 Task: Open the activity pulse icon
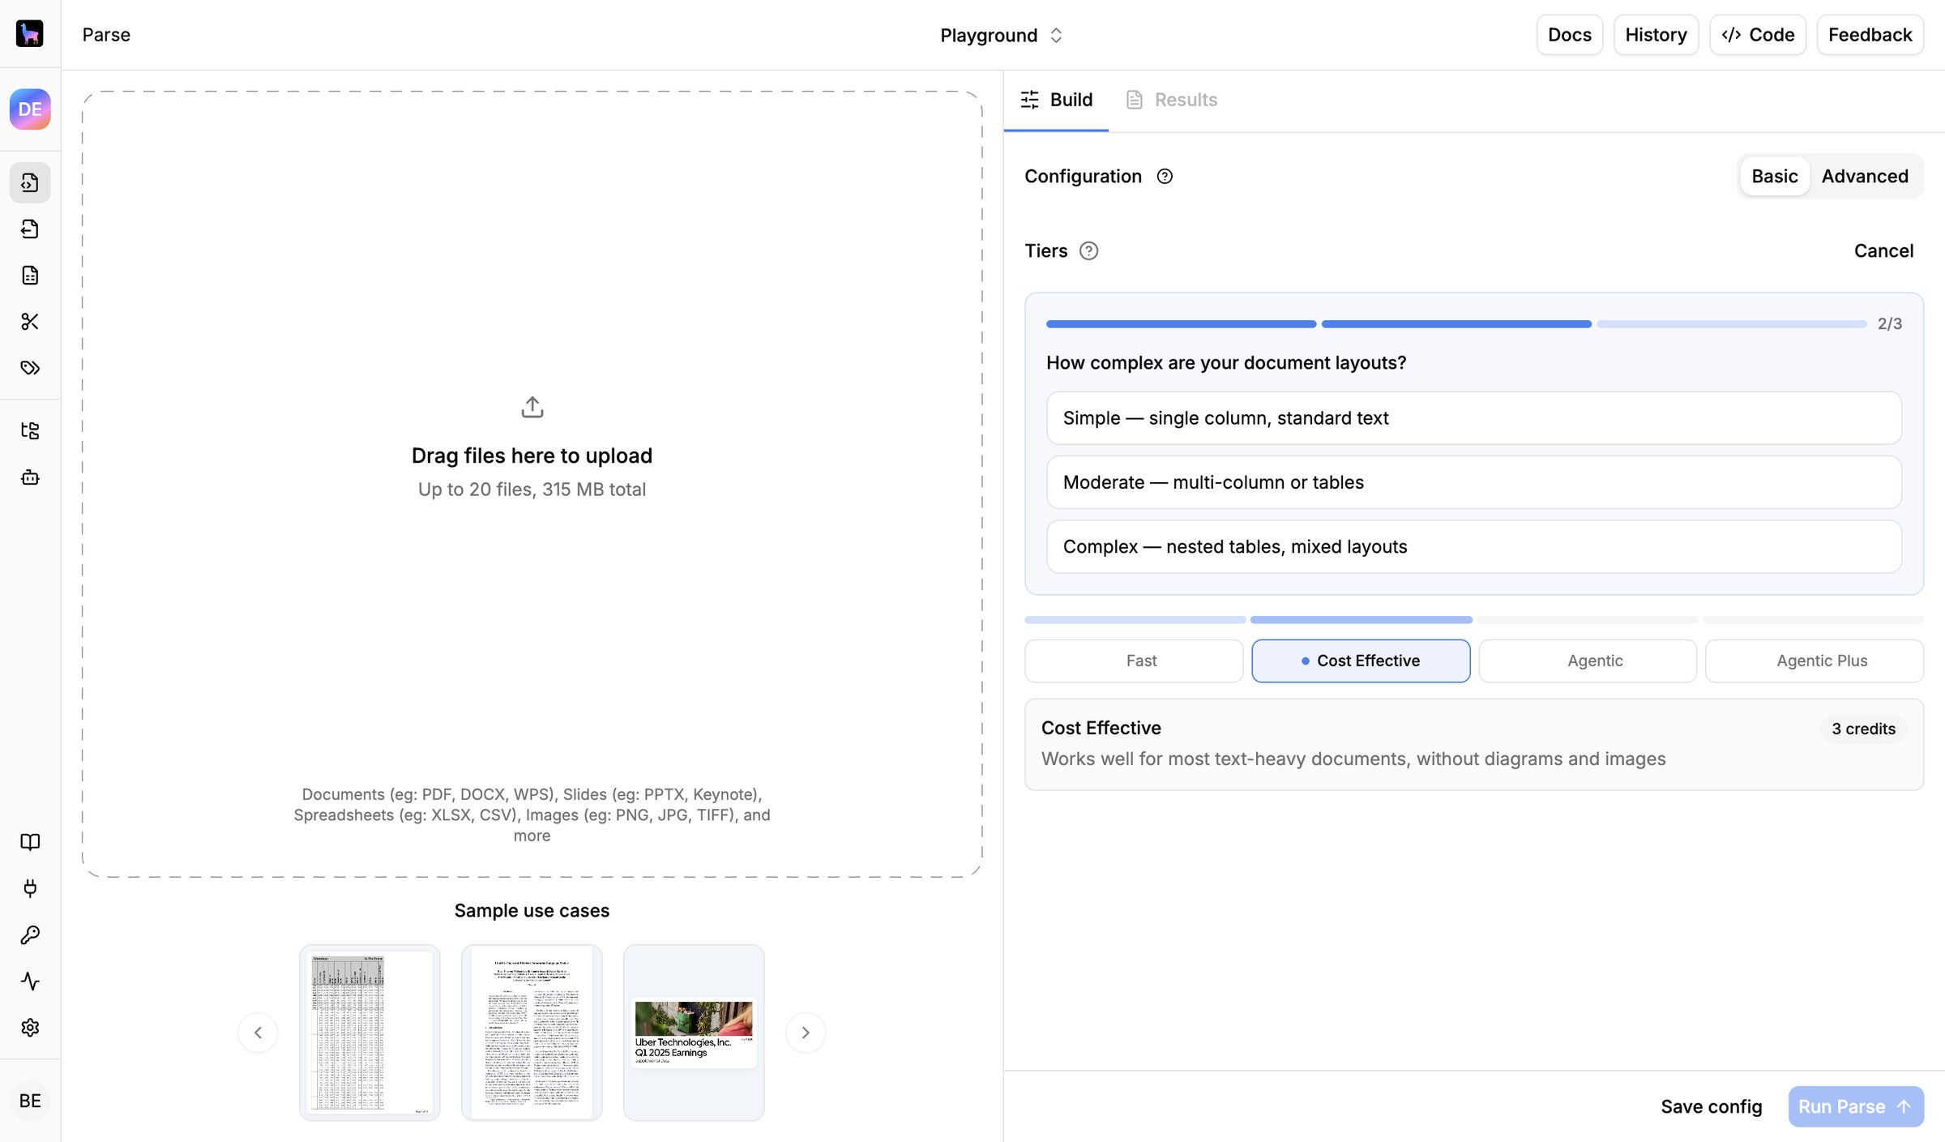tap(30, 982)
